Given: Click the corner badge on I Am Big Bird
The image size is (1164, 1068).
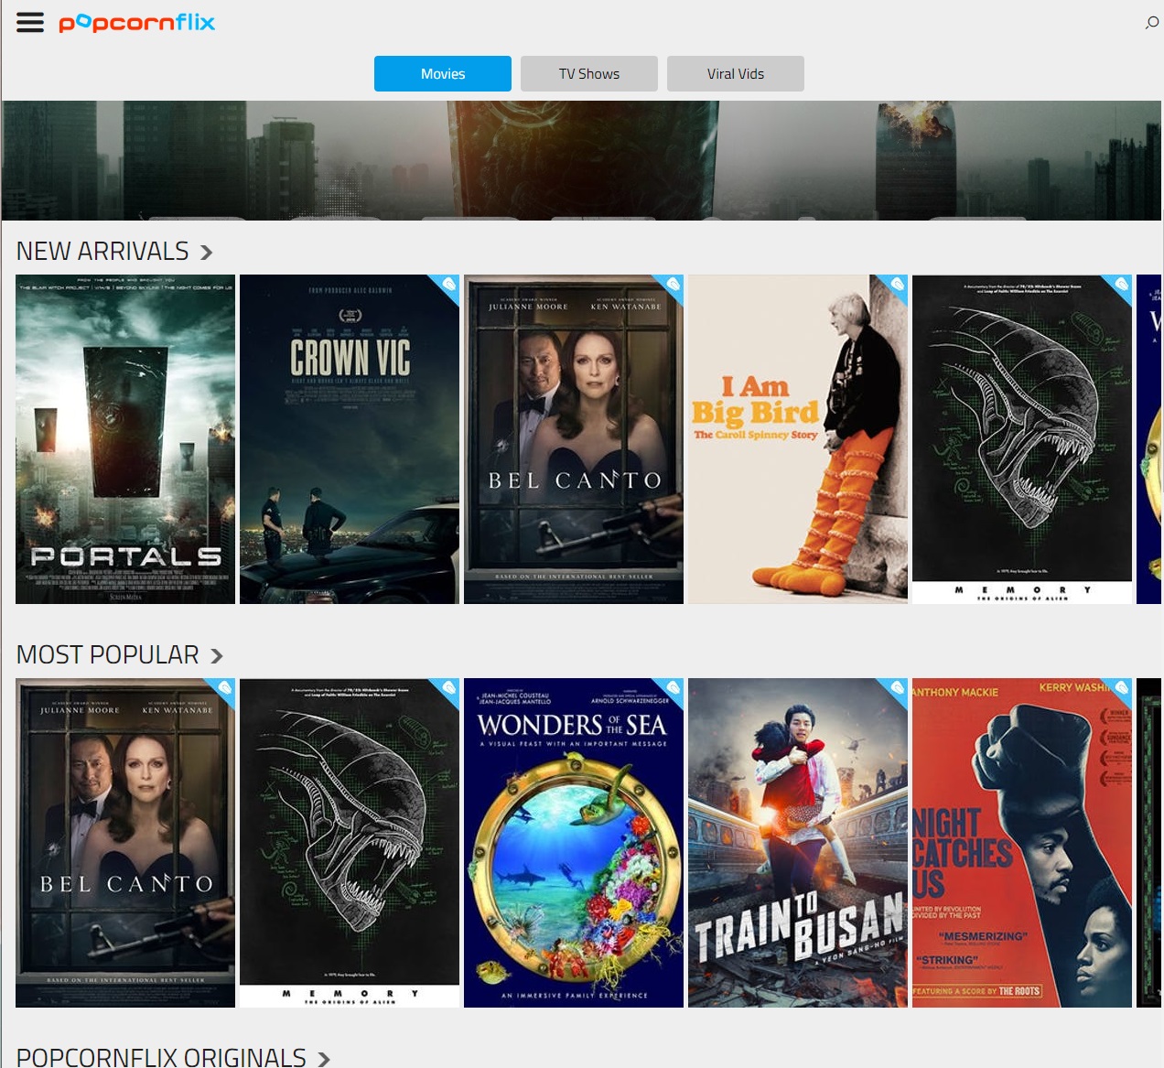Looking at the screenshot, I should point(897,285).
